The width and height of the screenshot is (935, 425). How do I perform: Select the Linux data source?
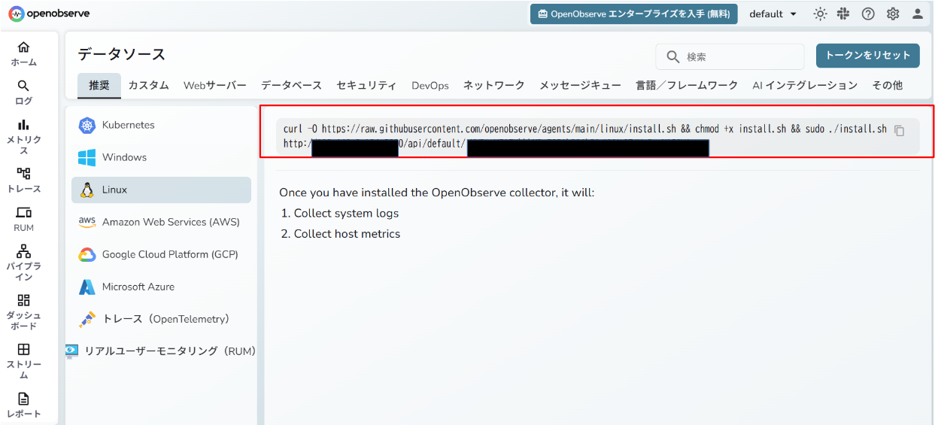[161, 190]
